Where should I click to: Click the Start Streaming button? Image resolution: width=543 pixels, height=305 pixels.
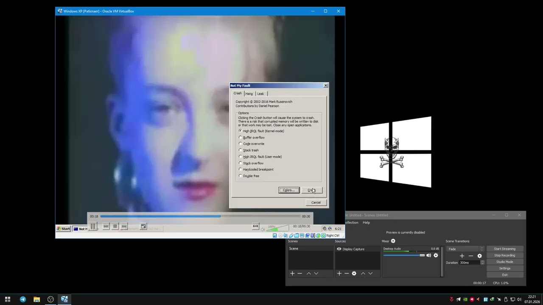[505, 249]
